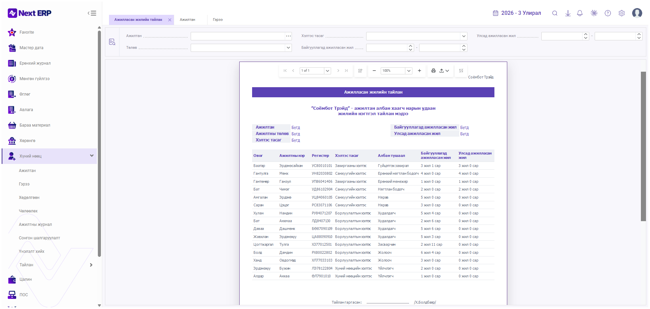
Task: Click the notification bell icon
Action: (580, 13)
